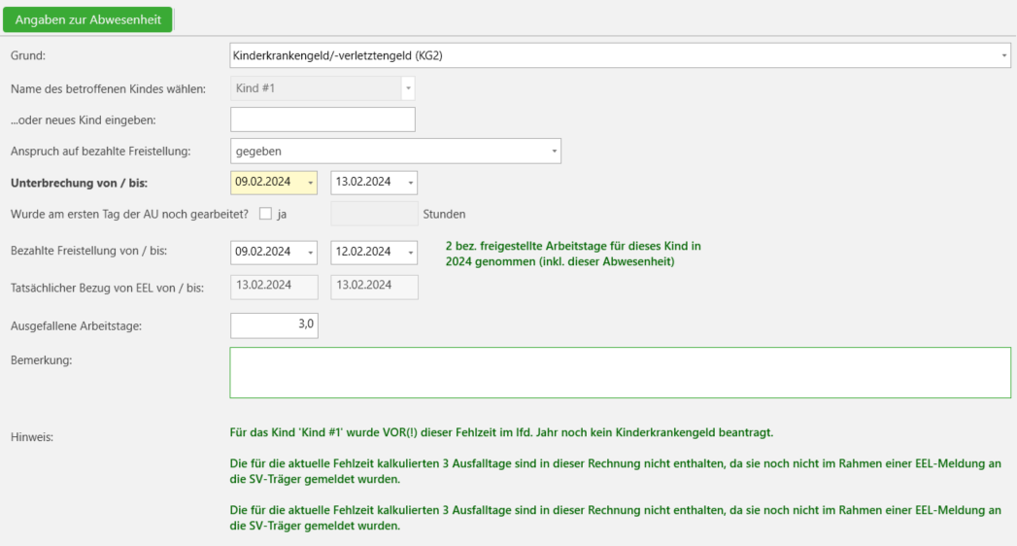The height and width of the screenshot is (546, 1017).
Task: Click into the Bemerkung text area
Action: [x=620, y=372]
